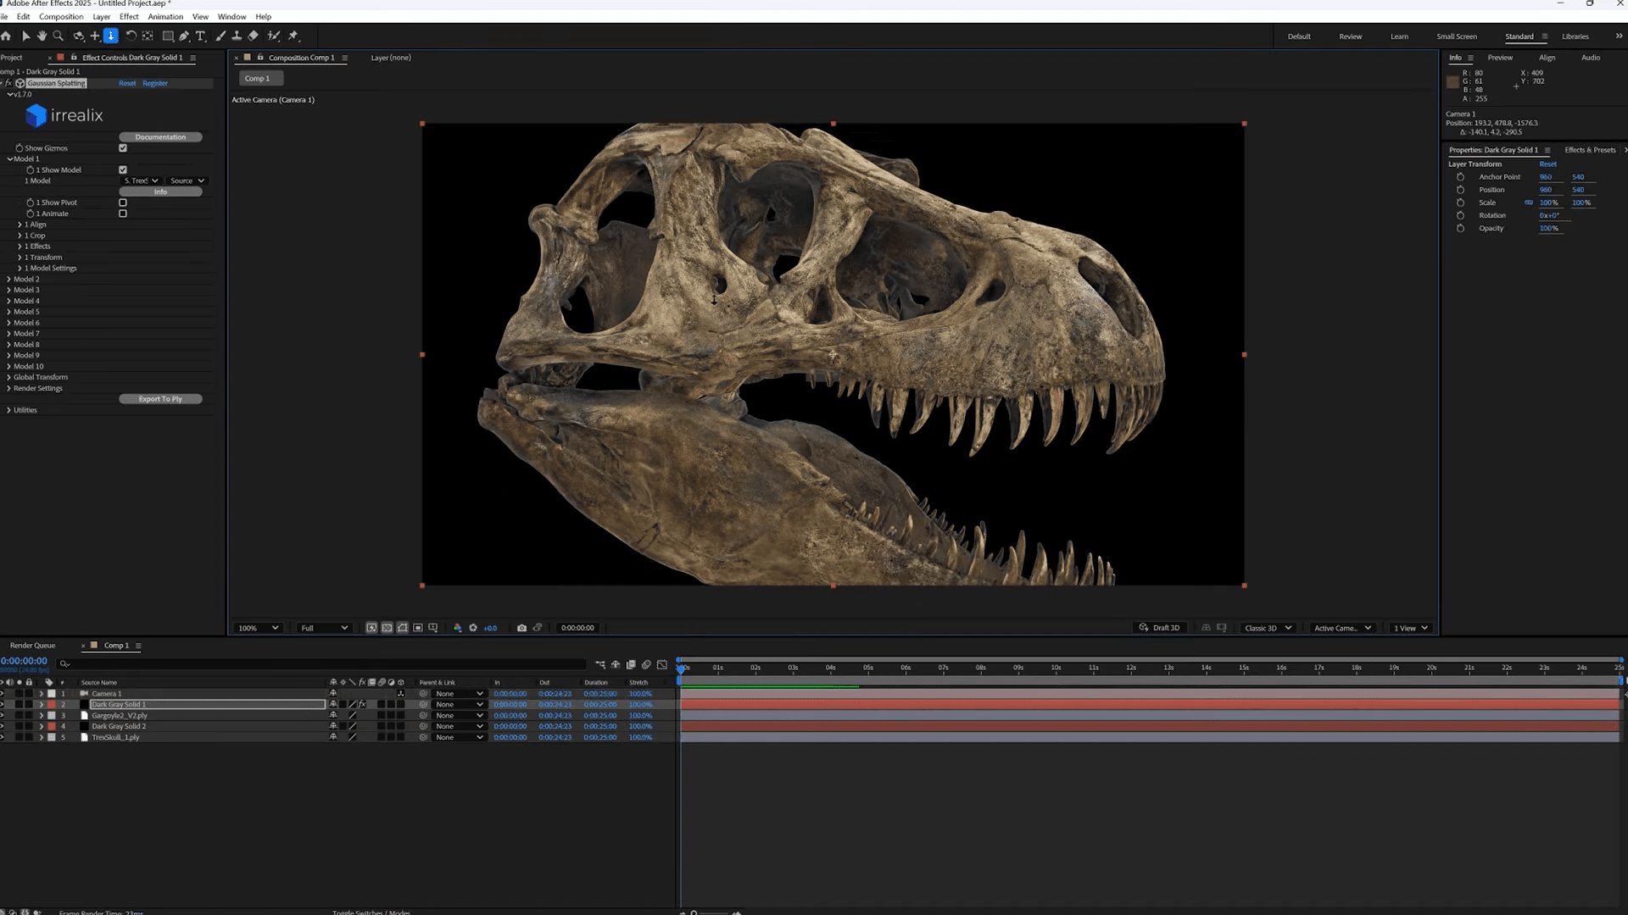Viewport: 1628px width, 915px height.
Task: Select the Type text tool
Action: click(201, 36)
